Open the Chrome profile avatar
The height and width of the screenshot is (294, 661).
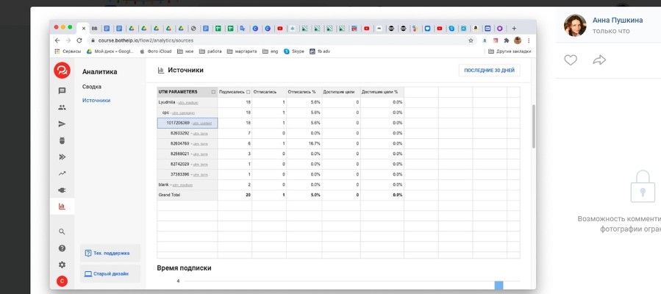pos(518,40)
